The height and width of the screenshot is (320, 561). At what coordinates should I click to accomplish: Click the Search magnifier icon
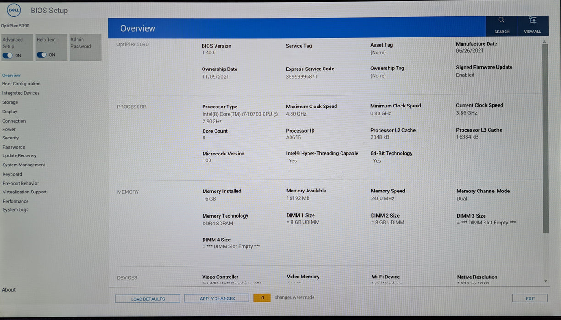click(501, 20)
